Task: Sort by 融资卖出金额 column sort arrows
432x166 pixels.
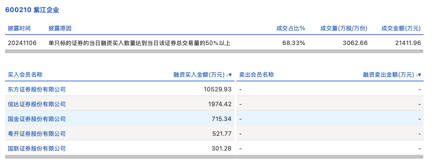Action: point(419,75)
